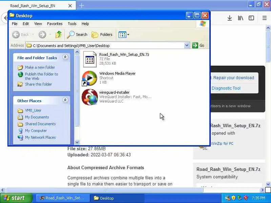Viewport: 271px width, 203px height.
Task: Click the Desktop window title bar folder icon
Action: coord(12,15)
